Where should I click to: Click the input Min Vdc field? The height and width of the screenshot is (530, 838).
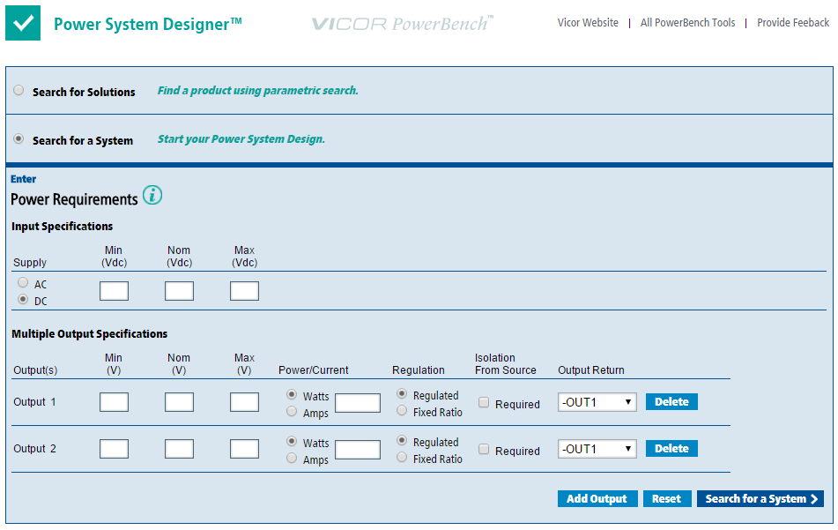pos(114,291)
